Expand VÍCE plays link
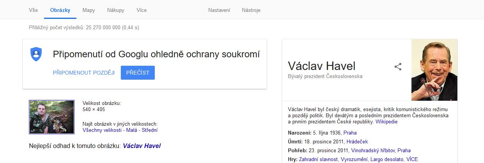 point(412,159)
